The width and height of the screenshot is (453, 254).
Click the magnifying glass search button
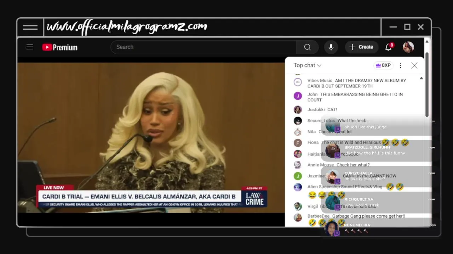[x=307, y=47]
